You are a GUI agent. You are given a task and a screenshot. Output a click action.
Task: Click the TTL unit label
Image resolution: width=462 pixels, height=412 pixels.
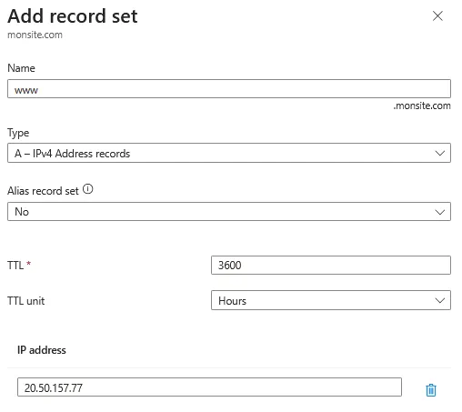pyautogui.click(x=26, y=301)
